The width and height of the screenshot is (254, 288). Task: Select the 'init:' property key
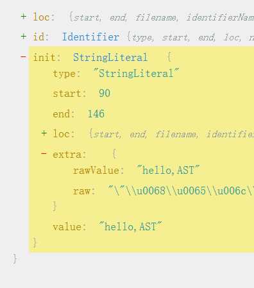[47, 57]
